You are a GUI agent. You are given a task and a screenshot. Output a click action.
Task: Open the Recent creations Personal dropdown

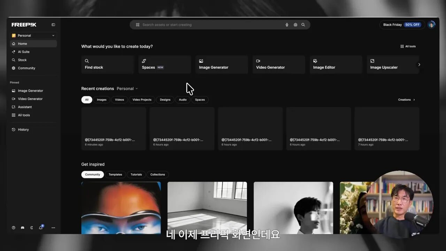point(127,88)
